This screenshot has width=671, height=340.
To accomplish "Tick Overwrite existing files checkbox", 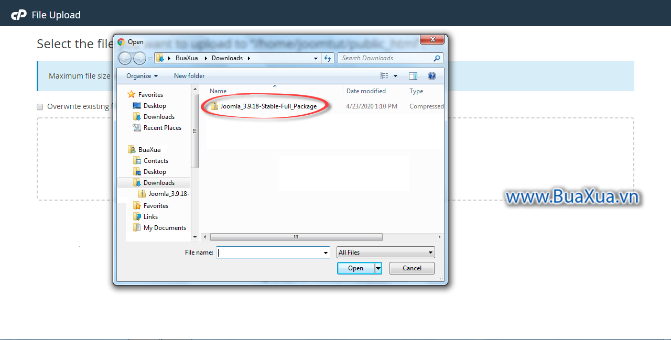I will pos(40,107).
